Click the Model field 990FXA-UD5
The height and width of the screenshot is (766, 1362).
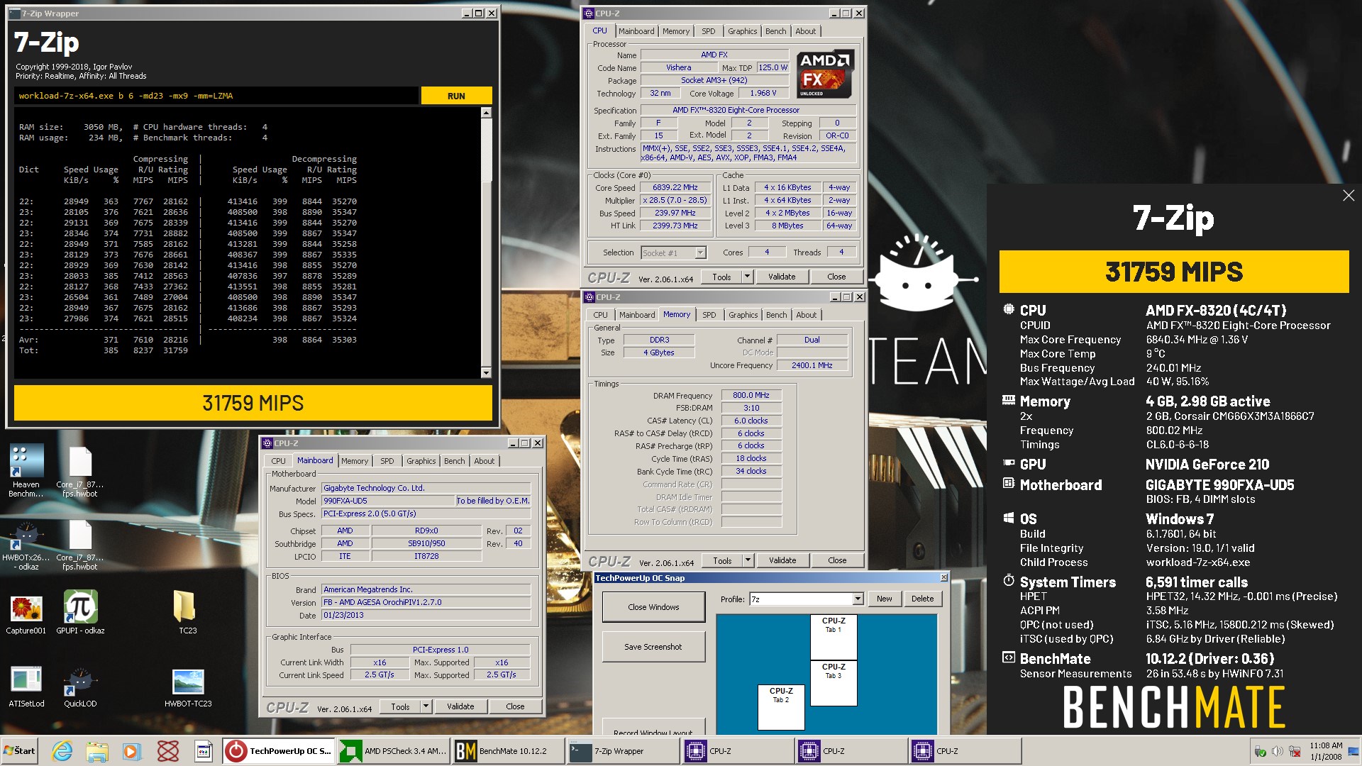pyautogui.click(x=387, y=501)
